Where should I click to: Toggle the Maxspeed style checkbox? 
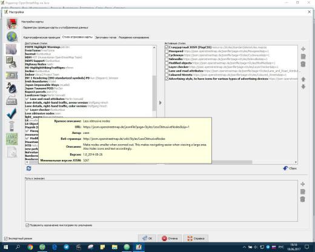click(x=167, y=51)
